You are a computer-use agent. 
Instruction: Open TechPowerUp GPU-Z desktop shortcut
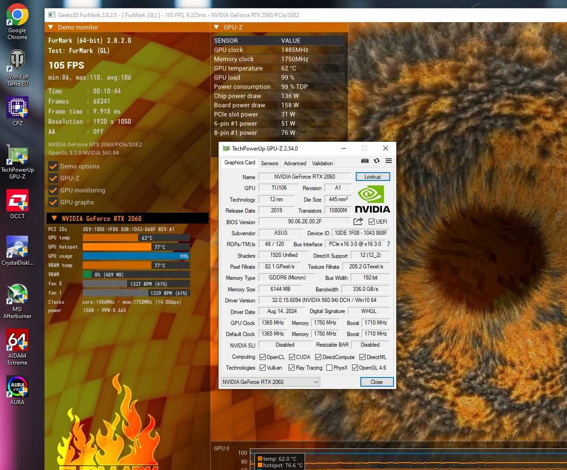17,162
